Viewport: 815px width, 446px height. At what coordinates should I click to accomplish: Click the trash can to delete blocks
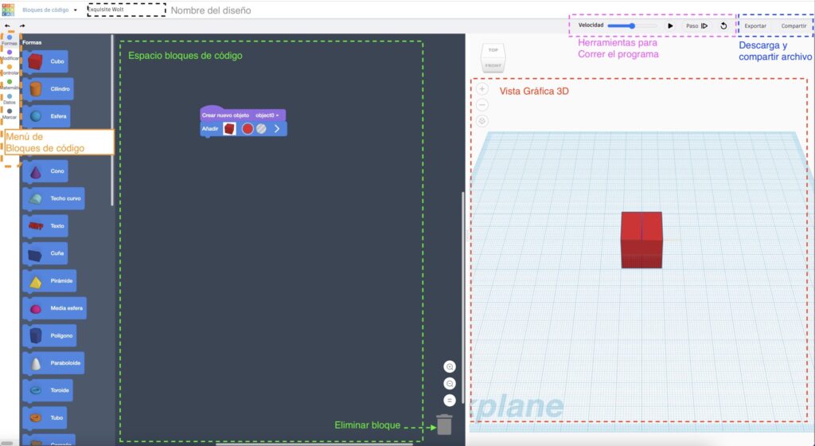pyautogui.click(x=444, y=424)
